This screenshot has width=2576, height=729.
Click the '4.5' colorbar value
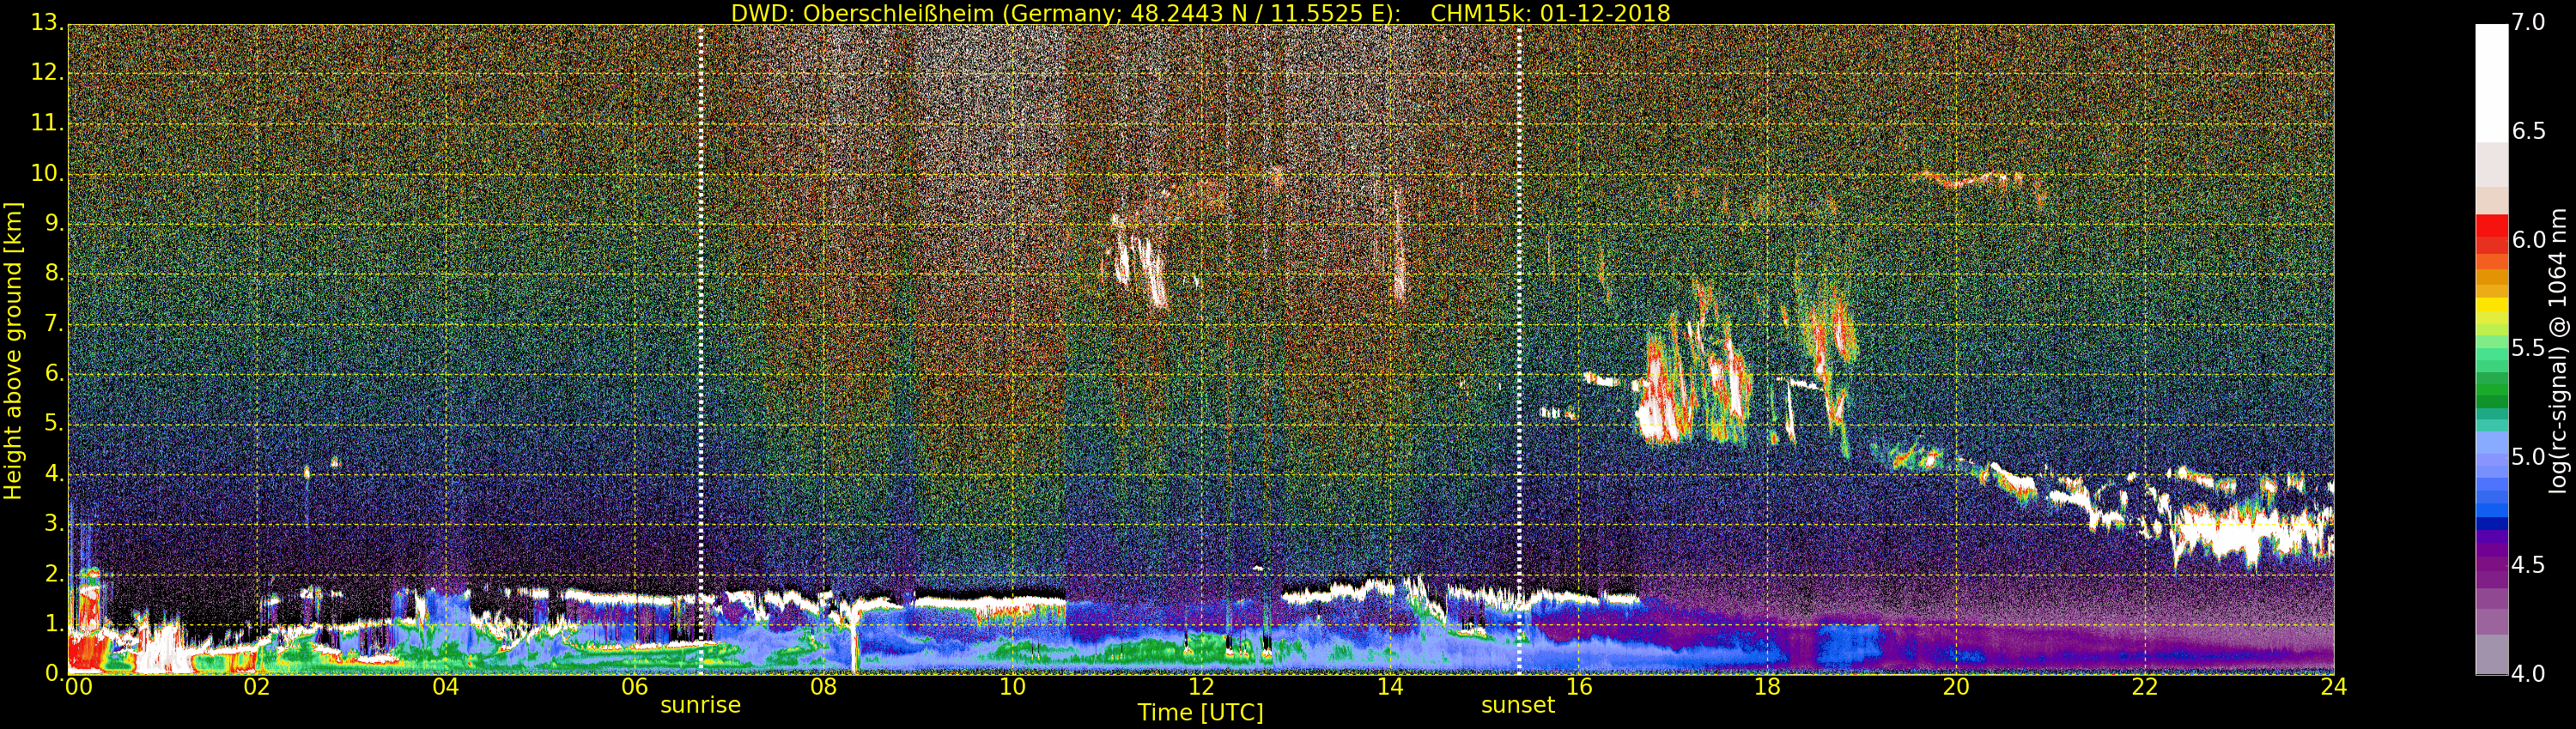[2528, 564]
